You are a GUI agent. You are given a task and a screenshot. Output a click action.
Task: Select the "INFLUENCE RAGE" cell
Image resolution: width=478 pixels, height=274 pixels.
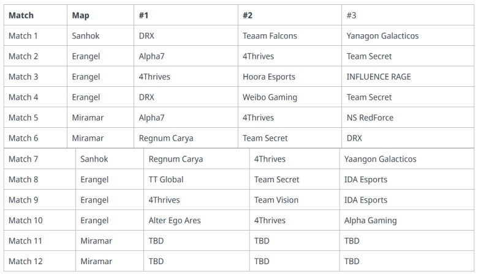coord(379,77)
